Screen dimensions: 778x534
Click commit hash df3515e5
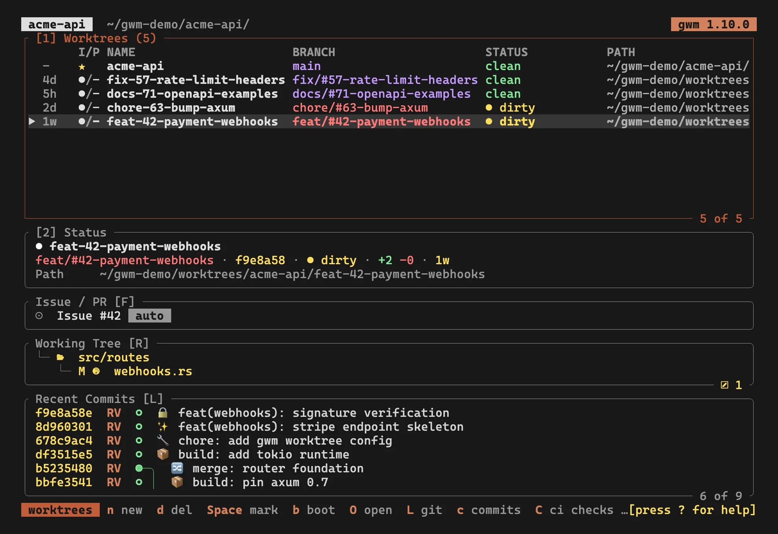tap(64, 454)
